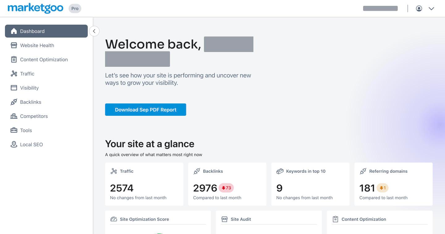The image size is (445, 234).
Task: Click the 2574 traffic value
Action: click(122, 188)
